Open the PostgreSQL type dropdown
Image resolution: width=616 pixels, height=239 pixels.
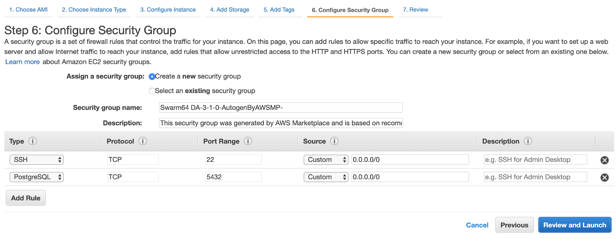pos(37,177)
